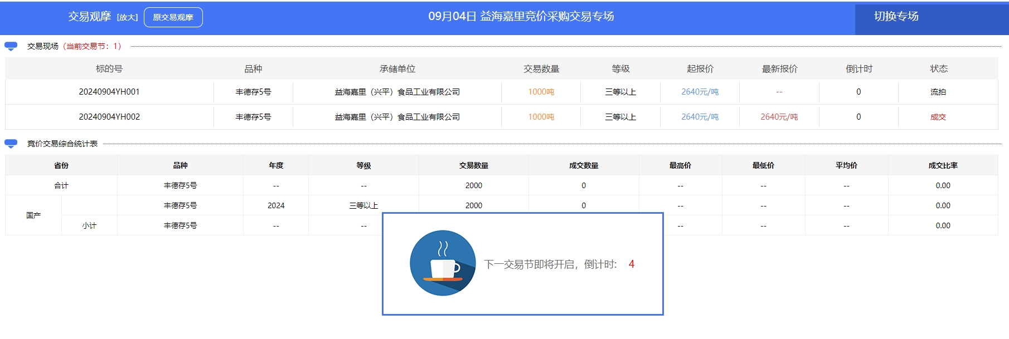Click the 状态 column header

pos(939,69)
